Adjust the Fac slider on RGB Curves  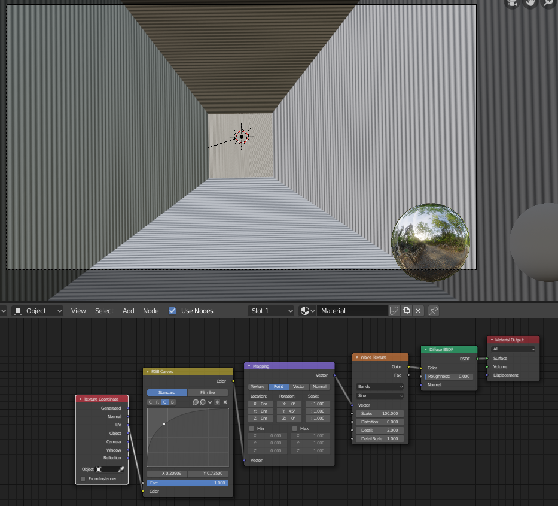pyautogui.click(x=187, y=482)
